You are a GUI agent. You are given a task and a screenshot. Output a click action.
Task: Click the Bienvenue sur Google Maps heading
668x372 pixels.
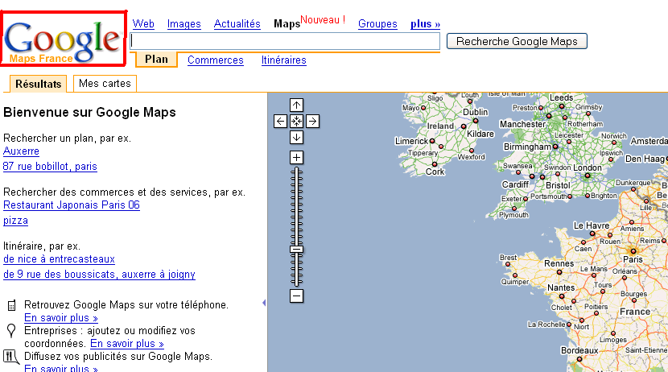click(89, 113)
